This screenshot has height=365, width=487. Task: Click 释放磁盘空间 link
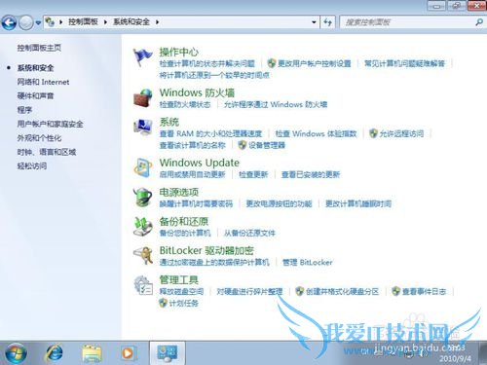coord(181,291)
